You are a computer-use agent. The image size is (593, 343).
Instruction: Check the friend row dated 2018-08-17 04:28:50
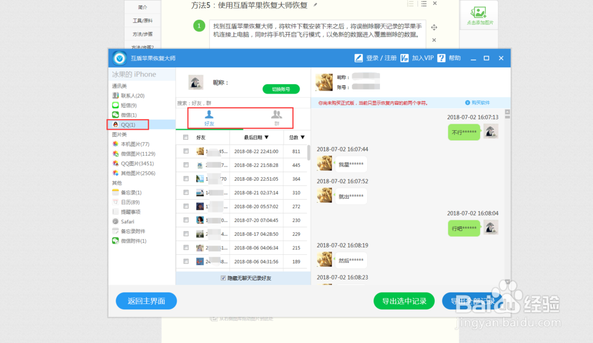(186, 234)
